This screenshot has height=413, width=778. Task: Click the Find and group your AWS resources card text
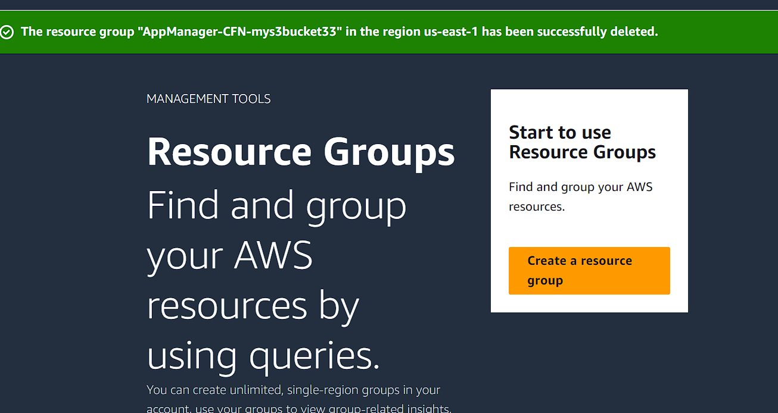tap(581, 196)
